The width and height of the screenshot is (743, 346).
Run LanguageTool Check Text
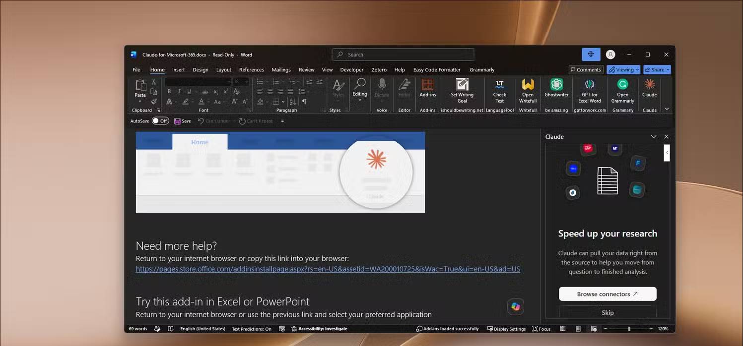(499, 91)
